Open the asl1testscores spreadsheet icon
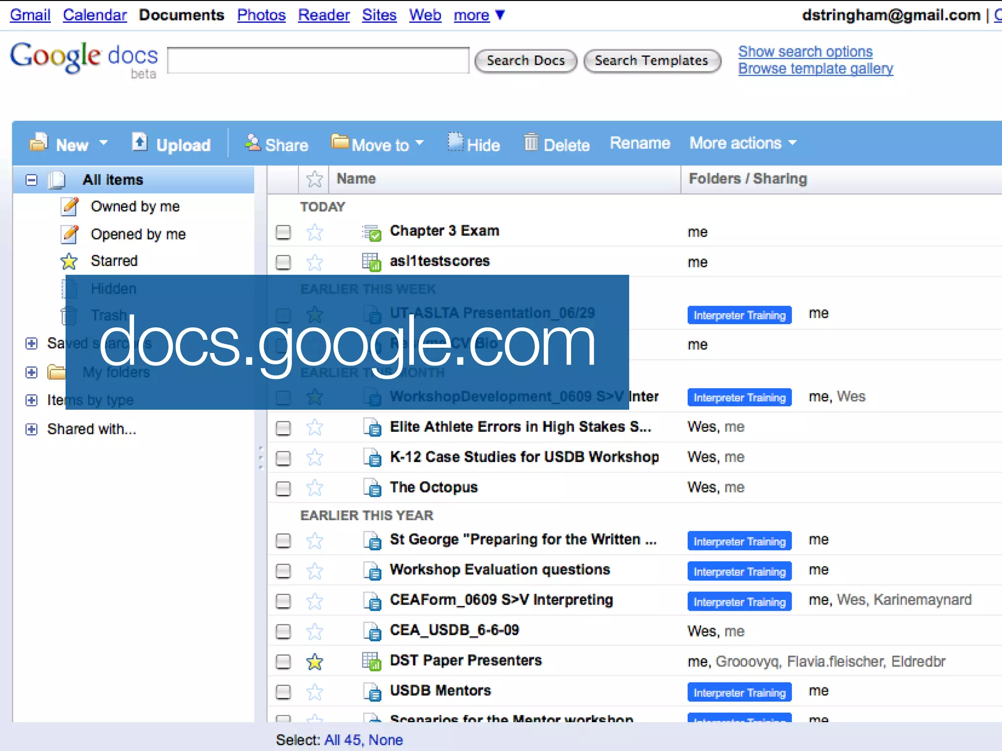1002x751 pixels. tap(372, 262)
